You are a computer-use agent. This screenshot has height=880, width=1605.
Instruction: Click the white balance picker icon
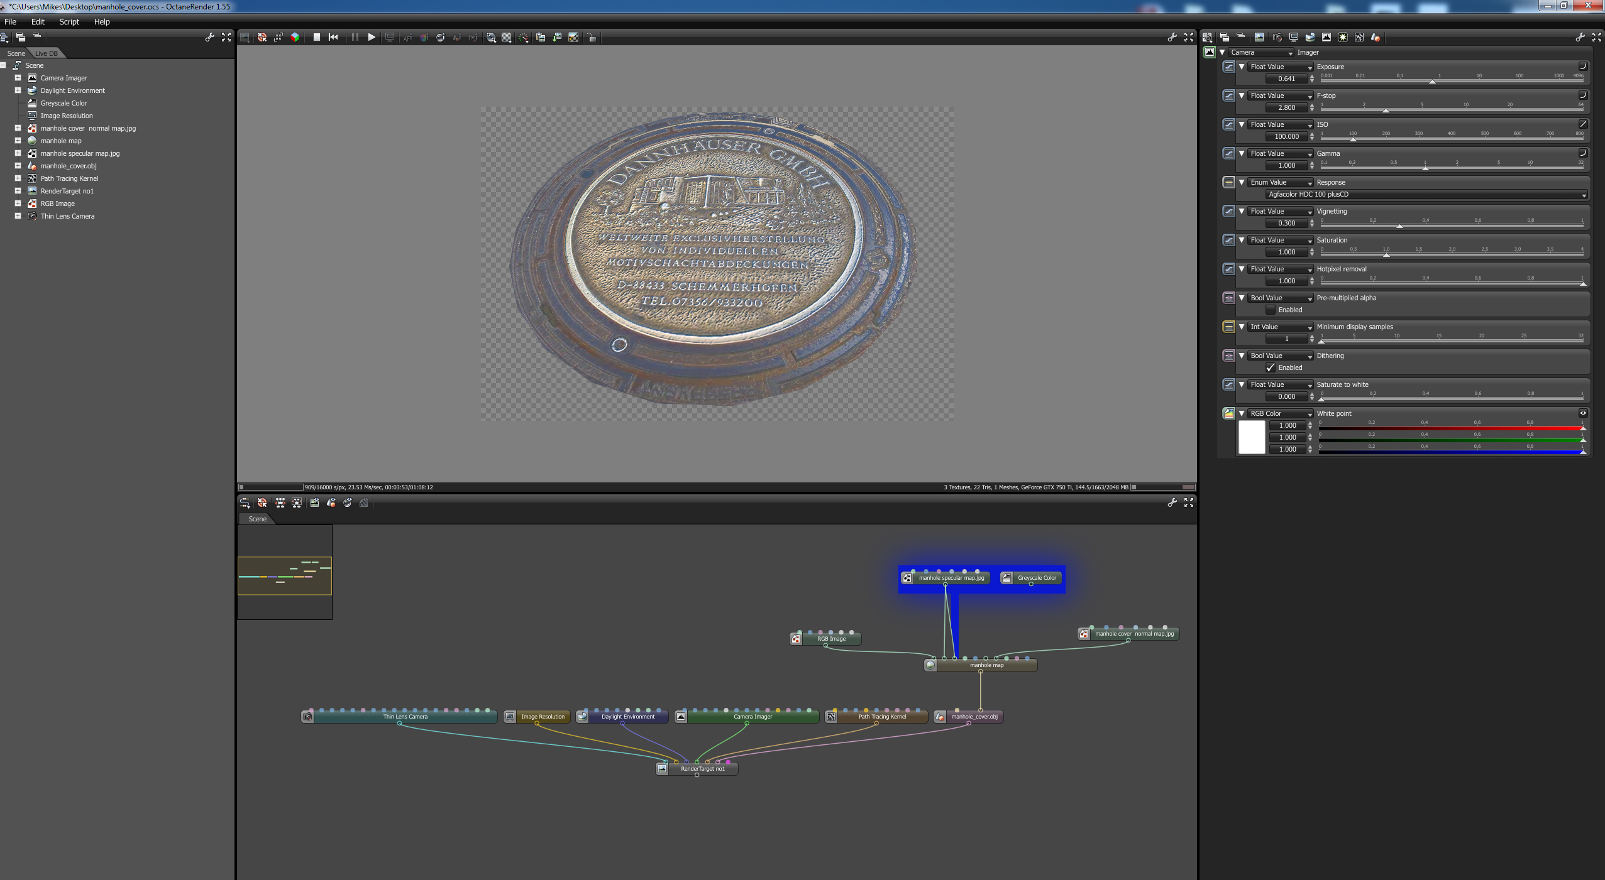click(x=424, y=38)
